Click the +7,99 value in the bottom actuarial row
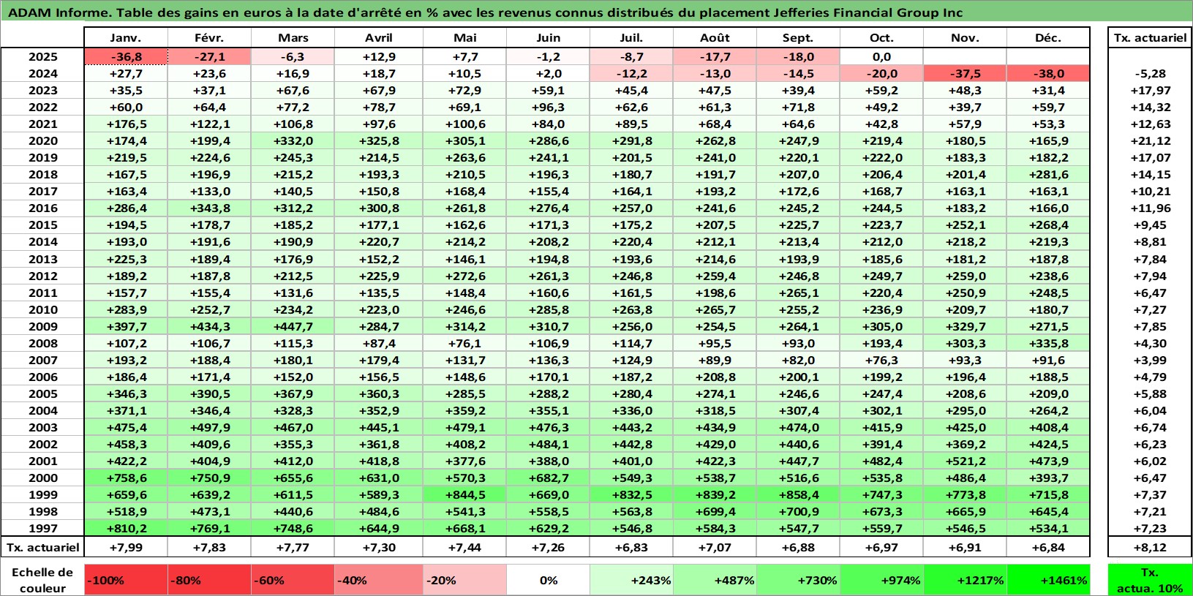 [x=127, y=548]
